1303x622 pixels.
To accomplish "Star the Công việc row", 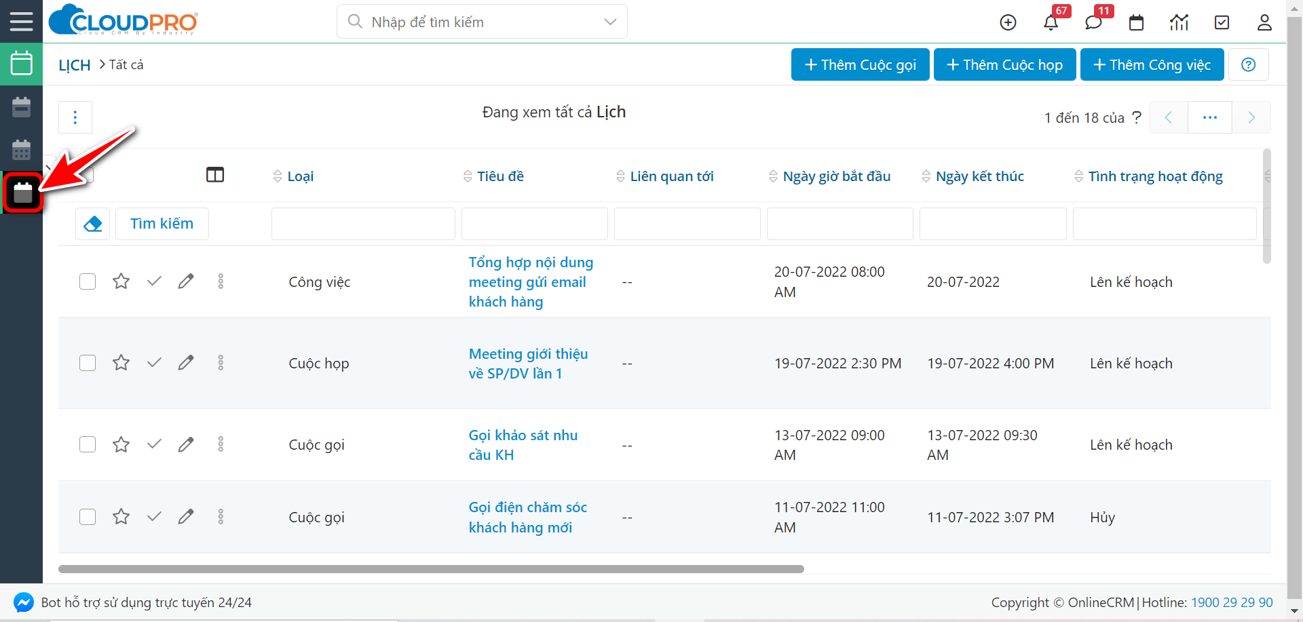I will coord(121,281).
